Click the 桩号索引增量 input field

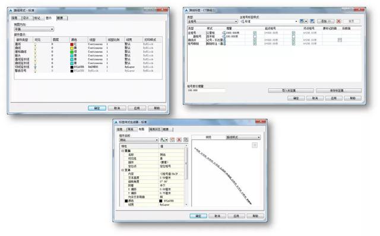[x=206, y=90]
